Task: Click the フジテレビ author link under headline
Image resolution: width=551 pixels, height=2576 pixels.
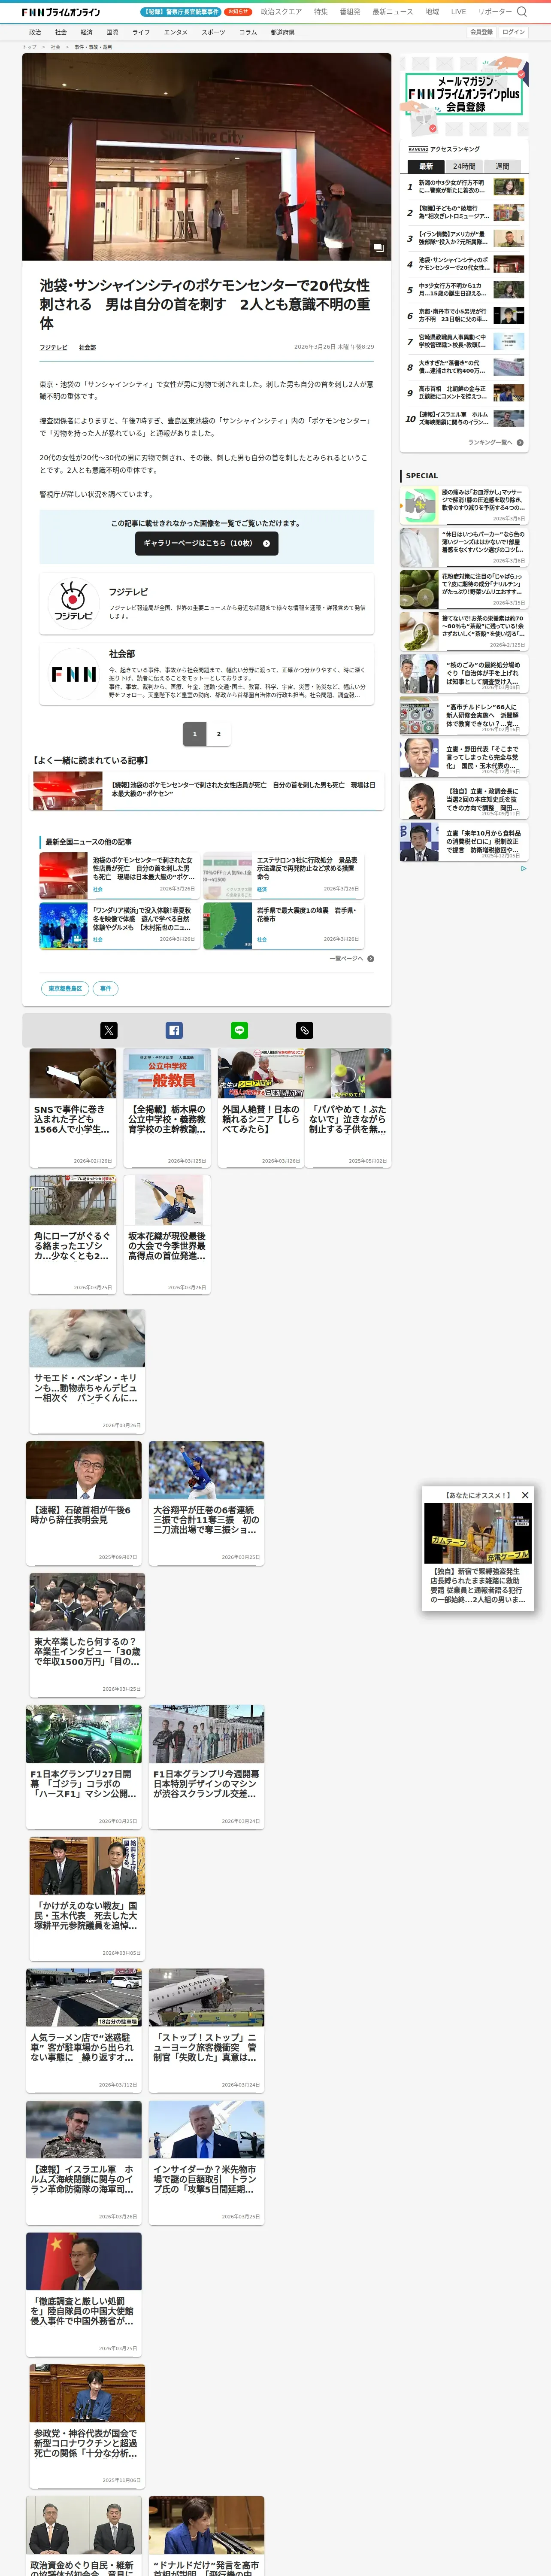Action: point(54,347)
